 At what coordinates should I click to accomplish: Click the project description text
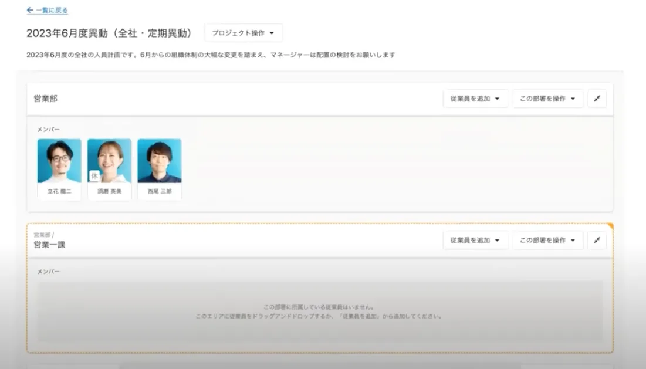[x=211, y=55]
